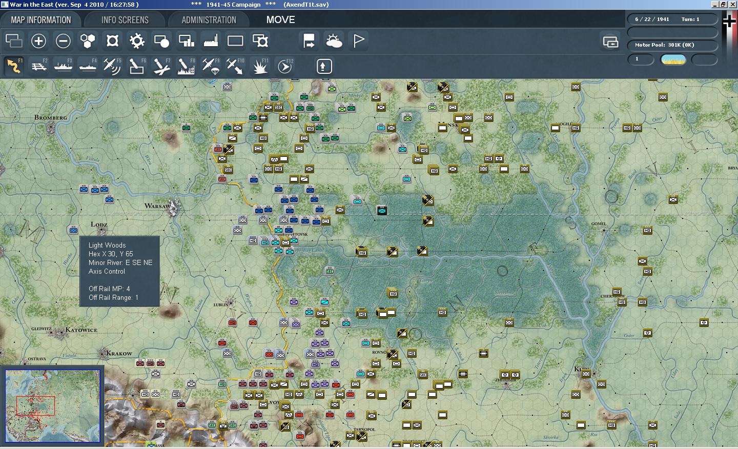Click the blue and yellow weather swatch
The width and height of the screenshot is (738, 449).
pyautogui.click(x=673, y=59)
